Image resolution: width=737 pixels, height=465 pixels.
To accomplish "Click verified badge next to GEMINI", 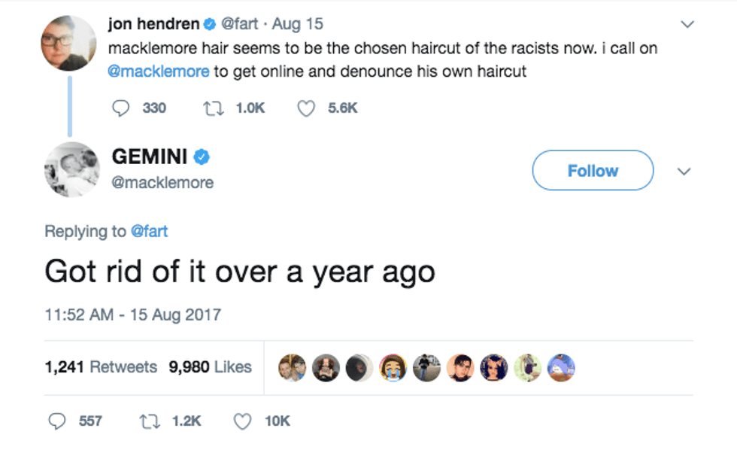I will click(202, 157).
